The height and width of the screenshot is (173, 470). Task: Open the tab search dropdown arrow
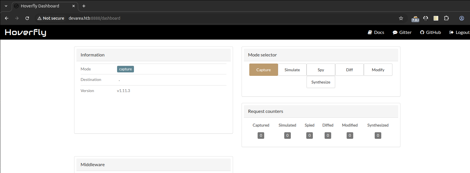pyautogui.click(x=6, y=6)
